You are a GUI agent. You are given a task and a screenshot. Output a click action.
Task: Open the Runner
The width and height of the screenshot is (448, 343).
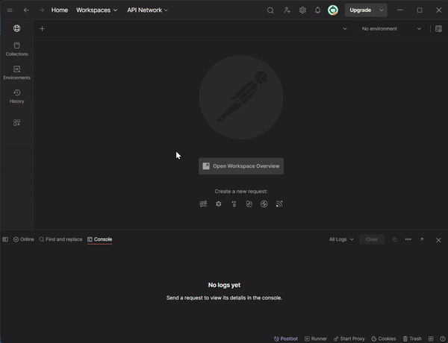316,339
